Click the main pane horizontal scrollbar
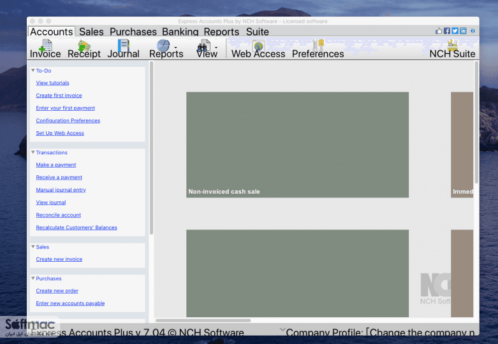 (x=203, y=320)
